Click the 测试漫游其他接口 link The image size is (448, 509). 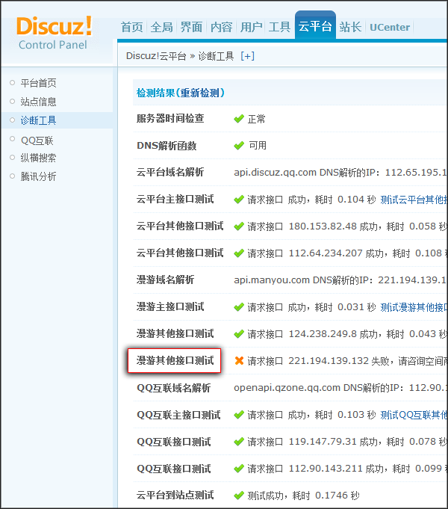[x=414, y=307]
